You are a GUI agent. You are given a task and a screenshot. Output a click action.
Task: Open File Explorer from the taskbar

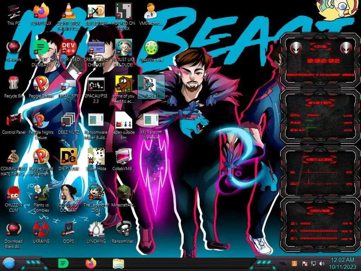point(118,263)
